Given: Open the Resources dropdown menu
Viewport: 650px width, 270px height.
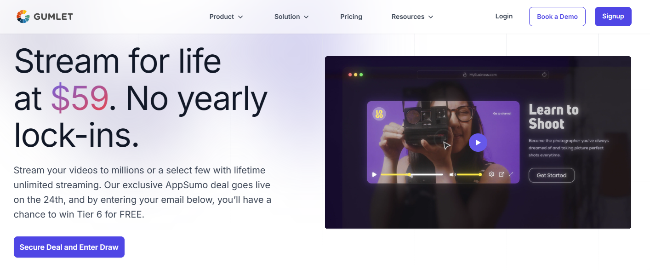Looking at the screenshot, I should coord(412,17).
